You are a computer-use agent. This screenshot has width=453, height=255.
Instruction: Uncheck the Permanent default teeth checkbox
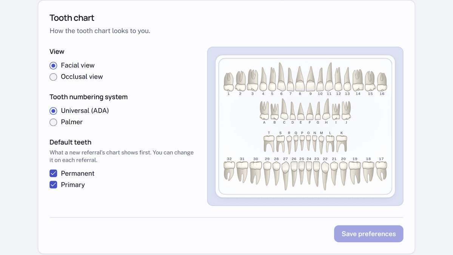[x=54, y=173]
